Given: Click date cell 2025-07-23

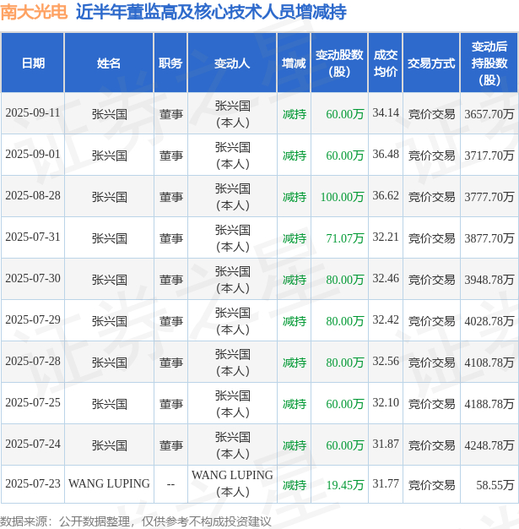Looking at the screenshot, I should point(33,484).
